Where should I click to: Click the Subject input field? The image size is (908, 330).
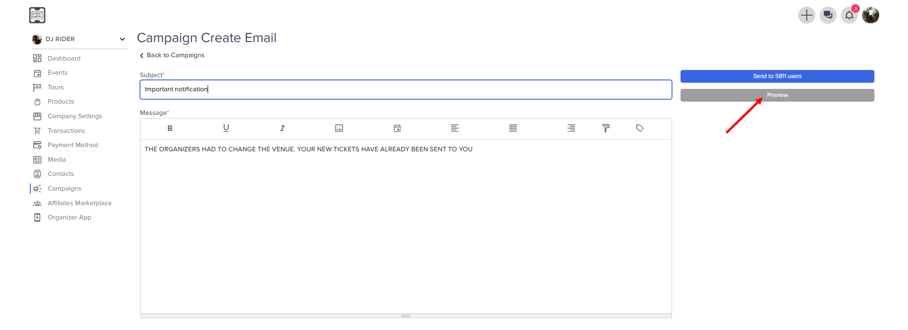point(406,89)
